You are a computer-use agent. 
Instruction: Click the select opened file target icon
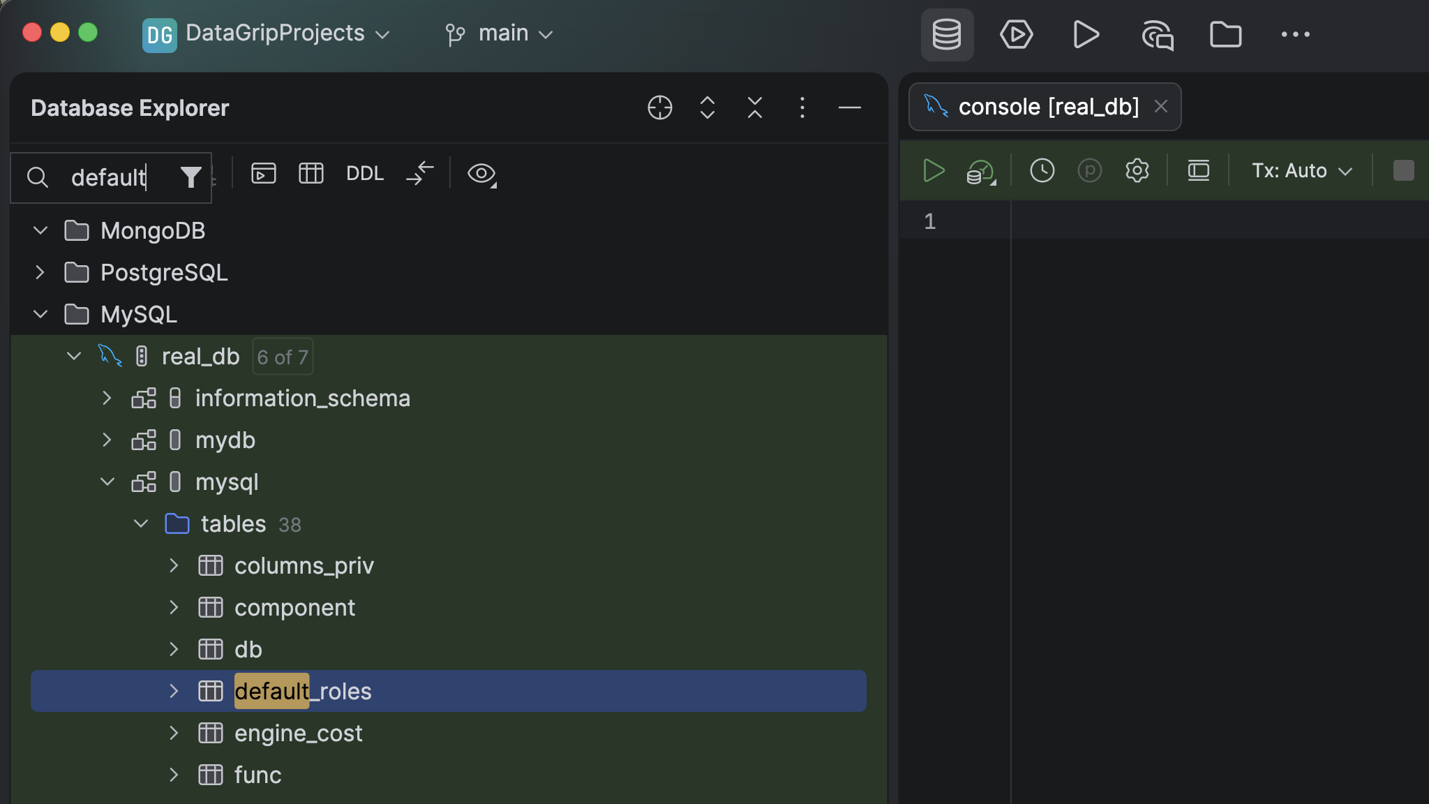[x=660, y=107]
